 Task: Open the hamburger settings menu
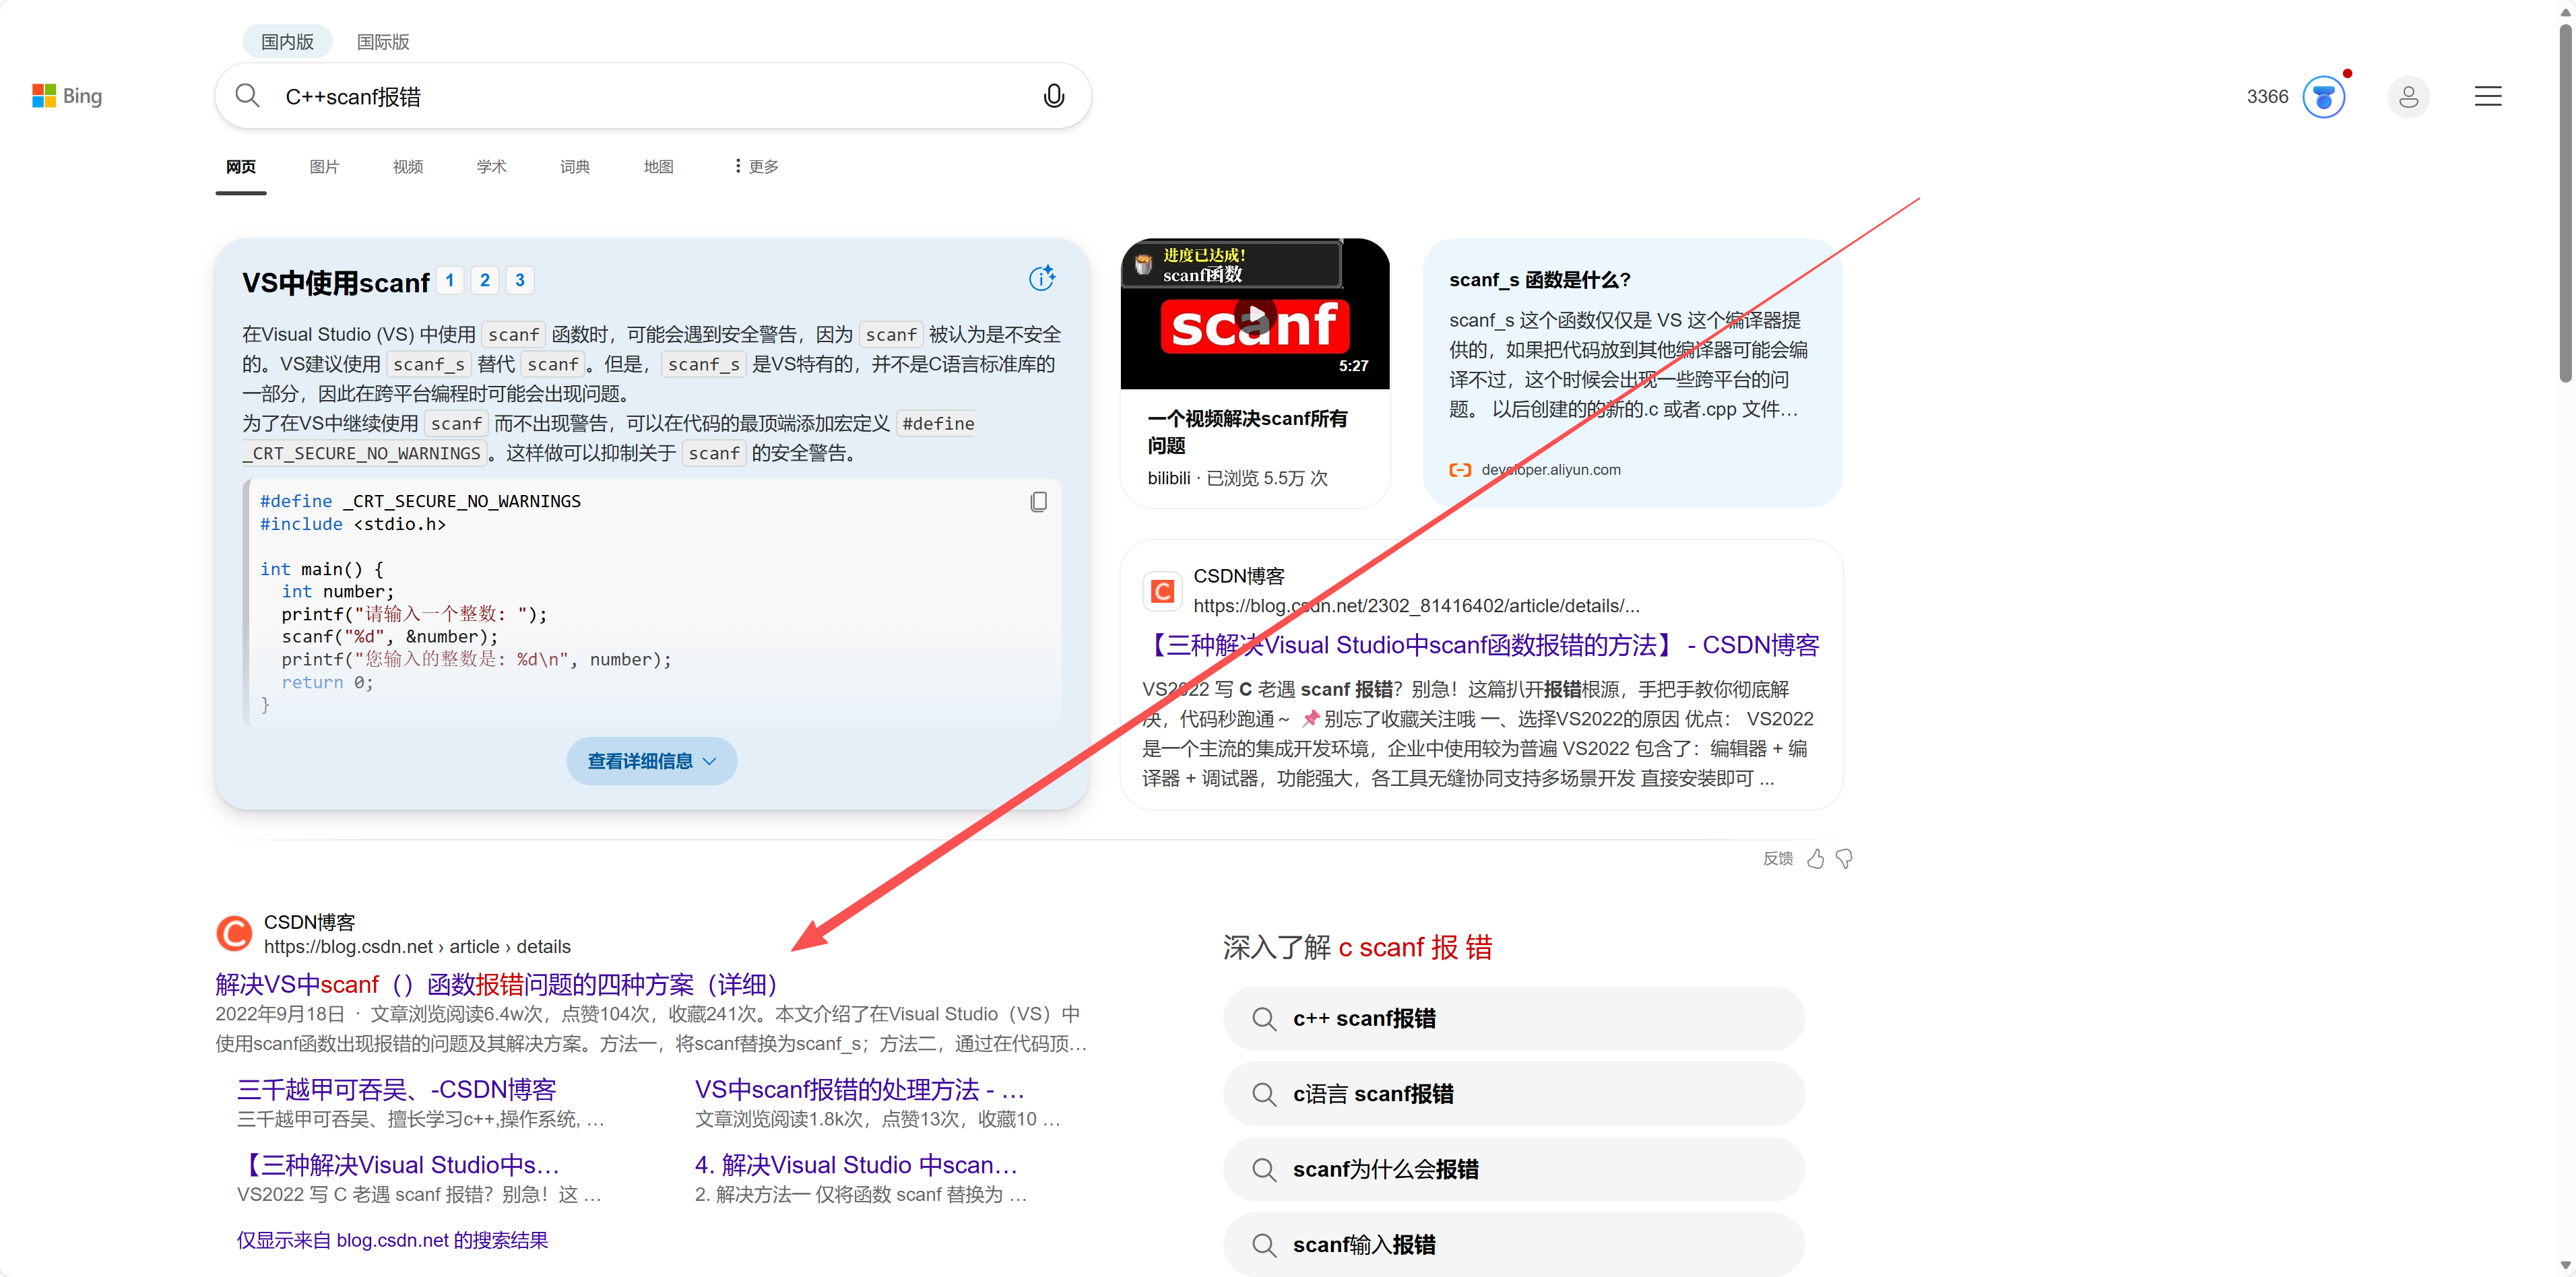click(2487, 97)
